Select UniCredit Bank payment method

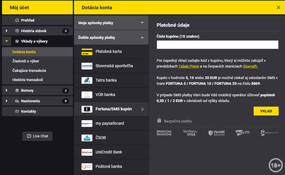click(111, 152)
